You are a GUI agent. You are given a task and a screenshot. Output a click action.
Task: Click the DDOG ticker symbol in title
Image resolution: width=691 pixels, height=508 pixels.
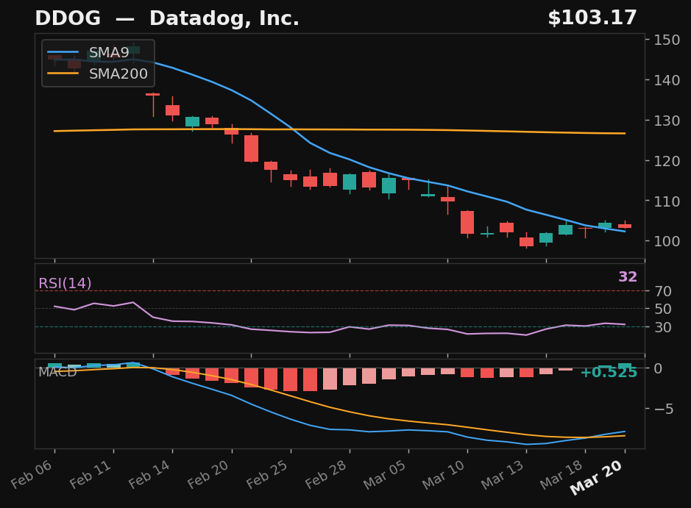pyautogui.click(x=68, y=18)
